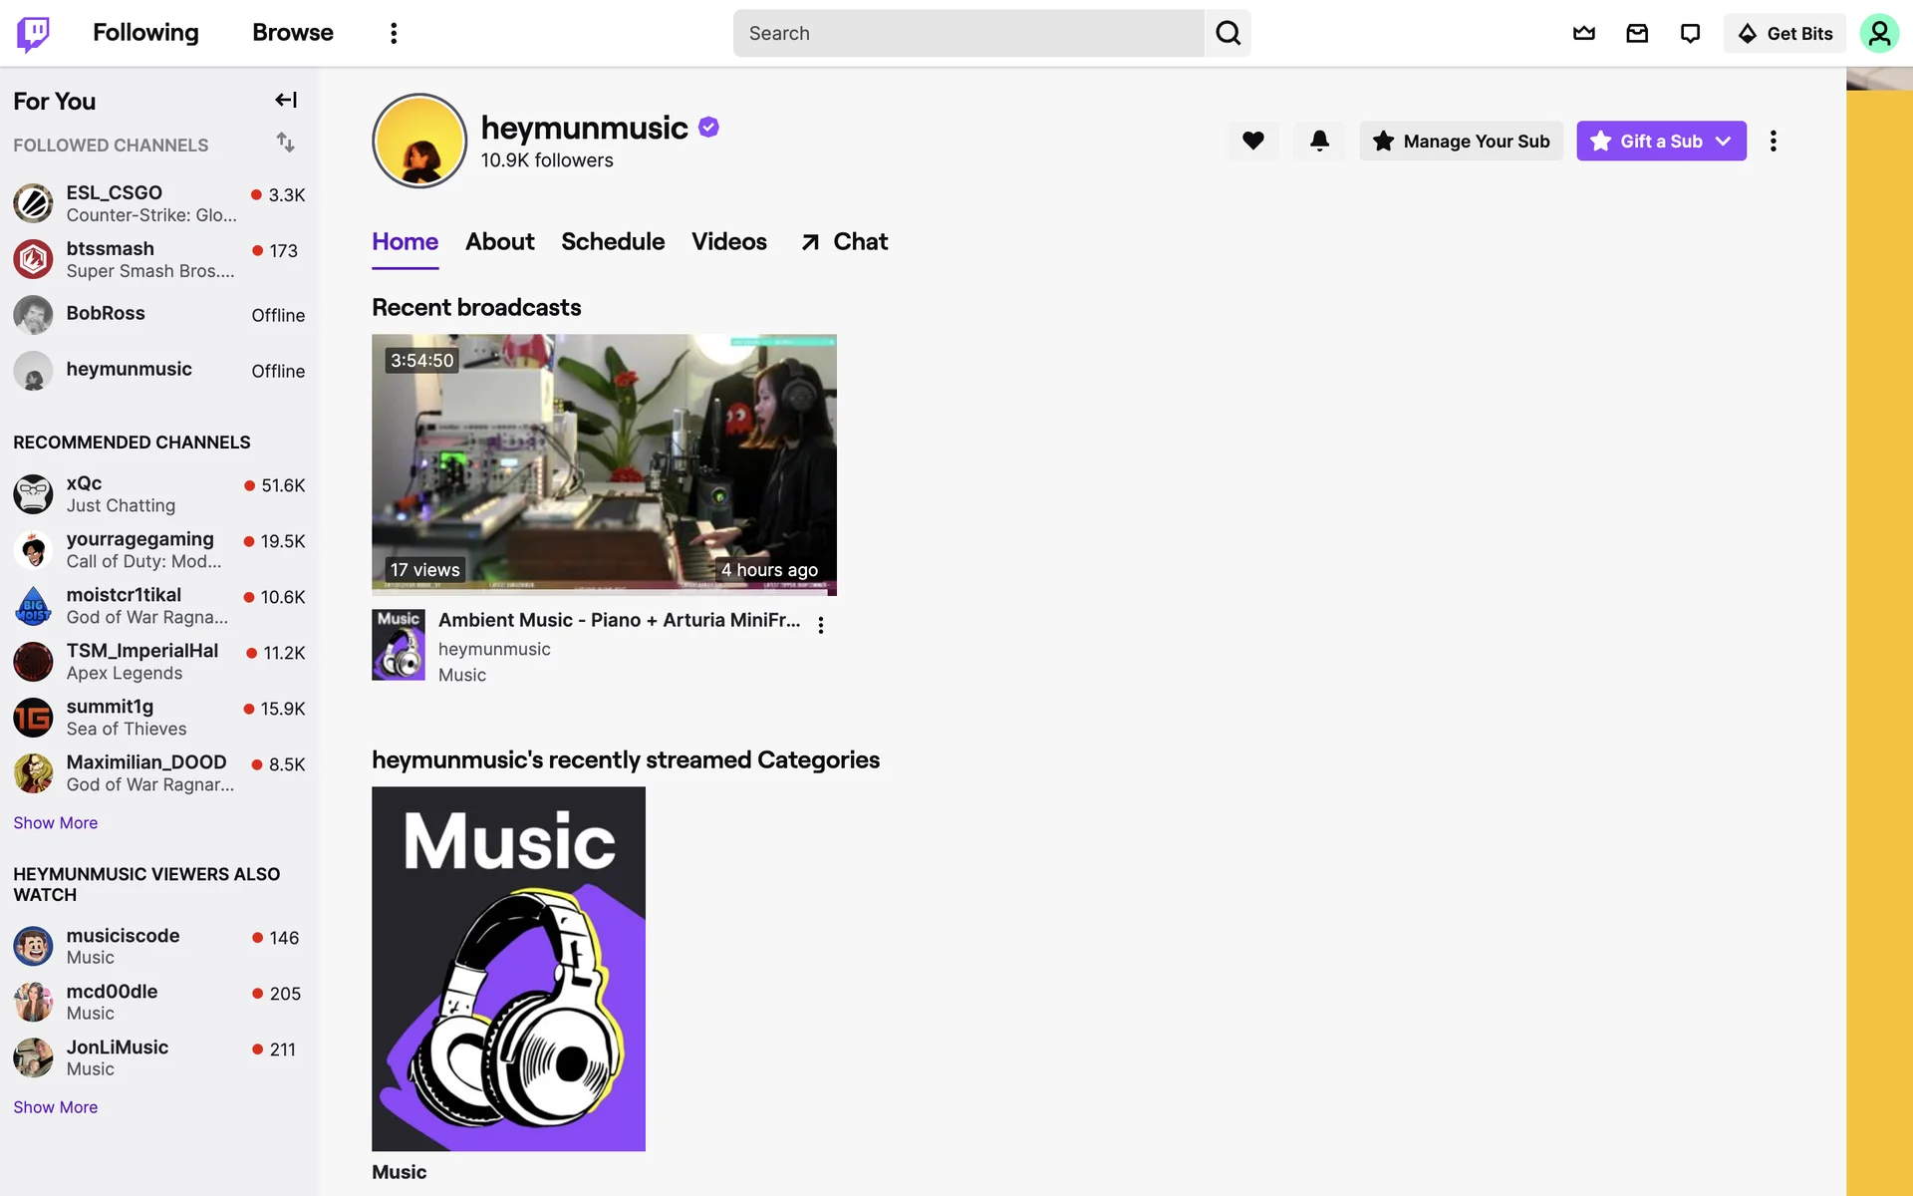Toggle channel notifications bell
The width and height of the screenshot is (1913, 1196).
point(1319,141)
